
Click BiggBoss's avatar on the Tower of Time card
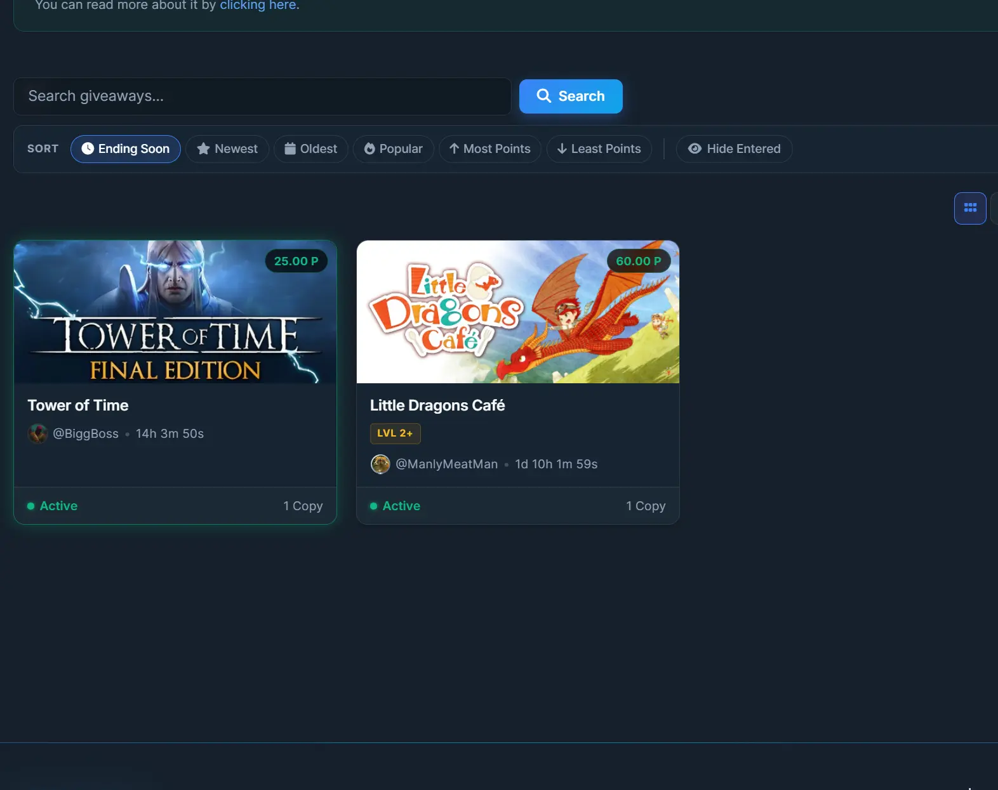(x=38, y=433)
